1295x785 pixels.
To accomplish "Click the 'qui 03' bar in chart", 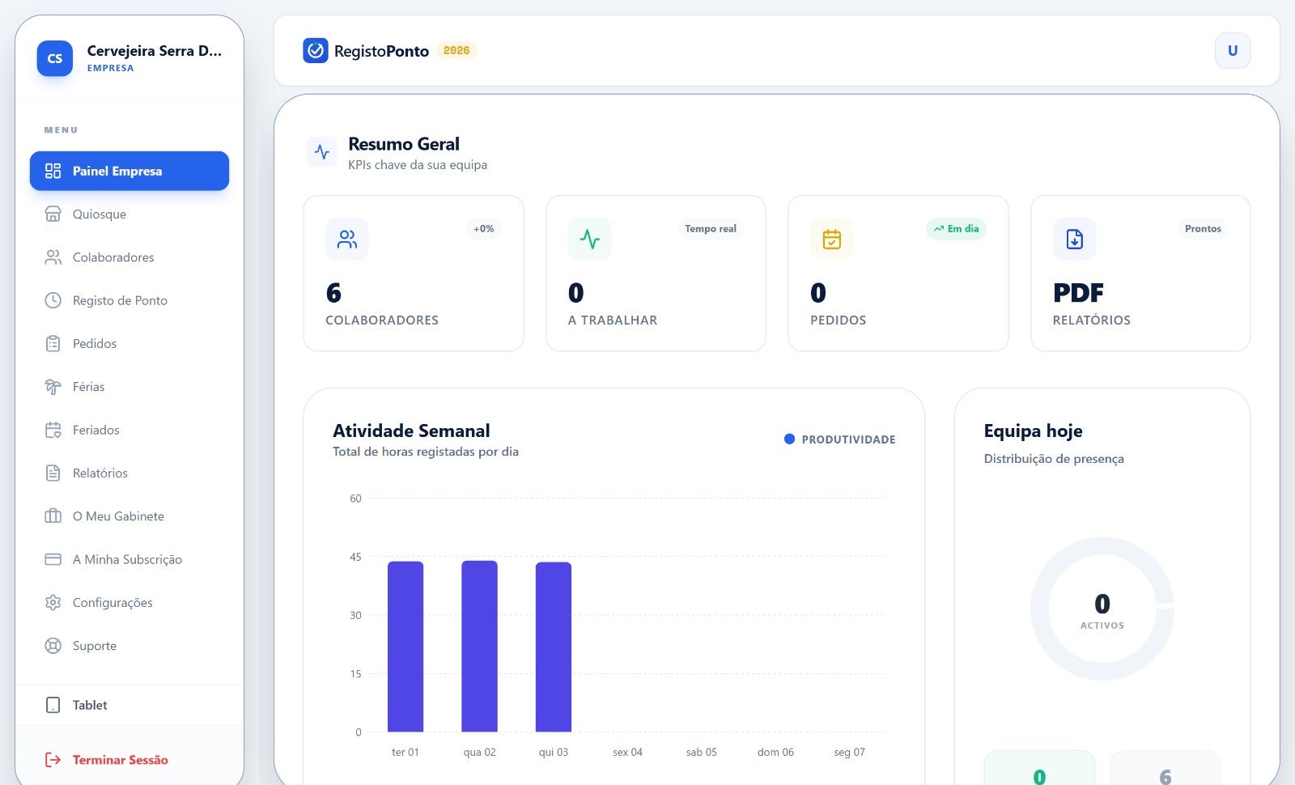I will pyautogui.click(x=554, y=647).
